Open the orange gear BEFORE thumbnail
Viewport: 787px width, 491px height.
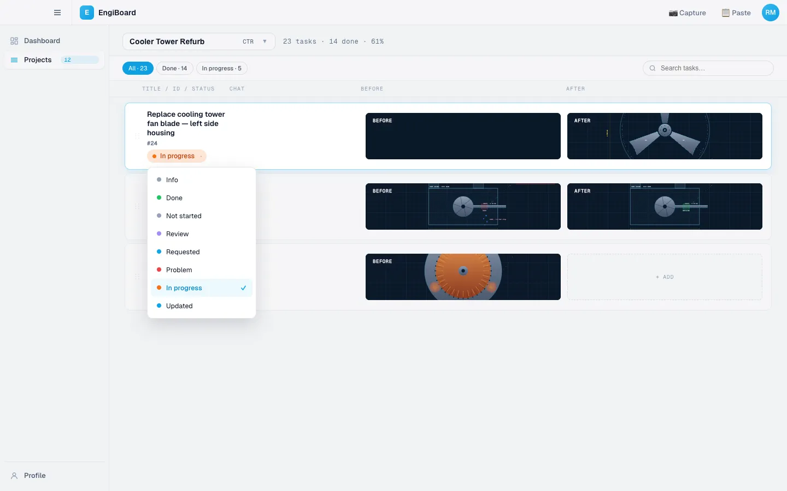click(x=463, y=277)
